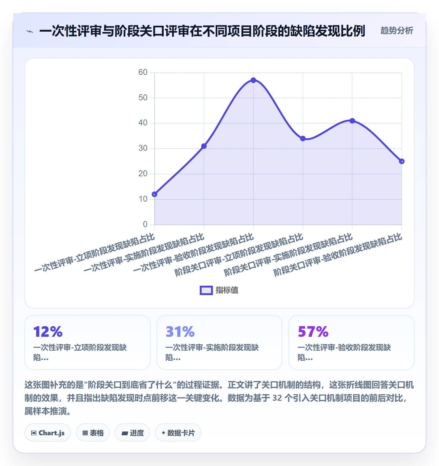Click the 指标值 legend label

point(227,290)
